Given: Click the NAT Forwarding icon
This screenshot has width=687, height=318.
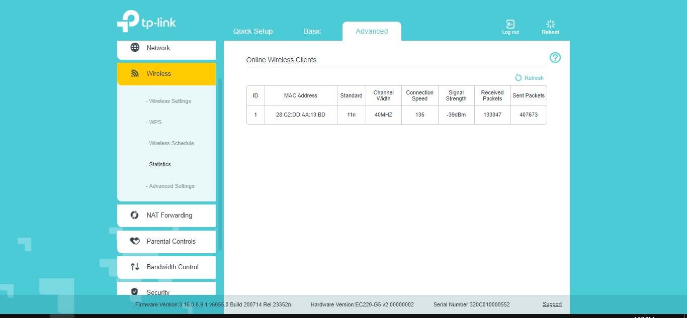Looking at the screenshot, I should tap(135, 215).
